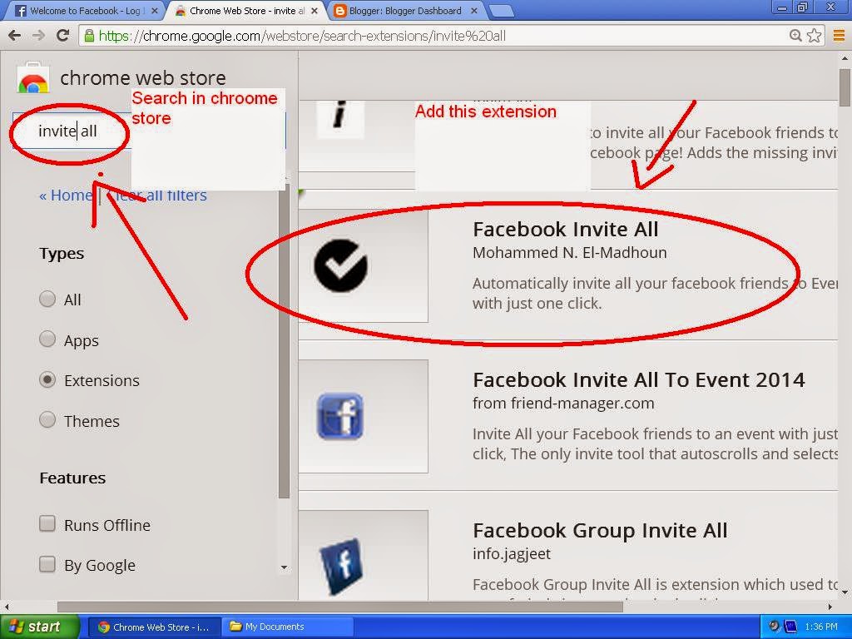Click 'info.jagjeet' author text
Image resolution: width=852 pixels, height=639 pixels.
point(512,553)
